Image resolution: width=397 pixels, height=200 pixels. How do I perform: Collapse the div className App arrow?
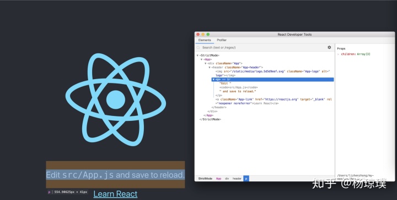point(206,64)
